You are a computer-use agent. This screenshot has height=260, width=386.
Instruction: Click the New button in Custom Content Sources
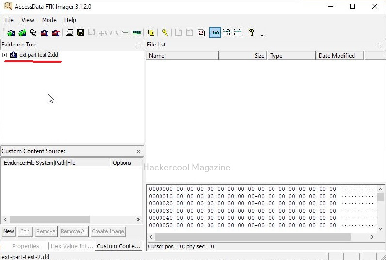9,231
